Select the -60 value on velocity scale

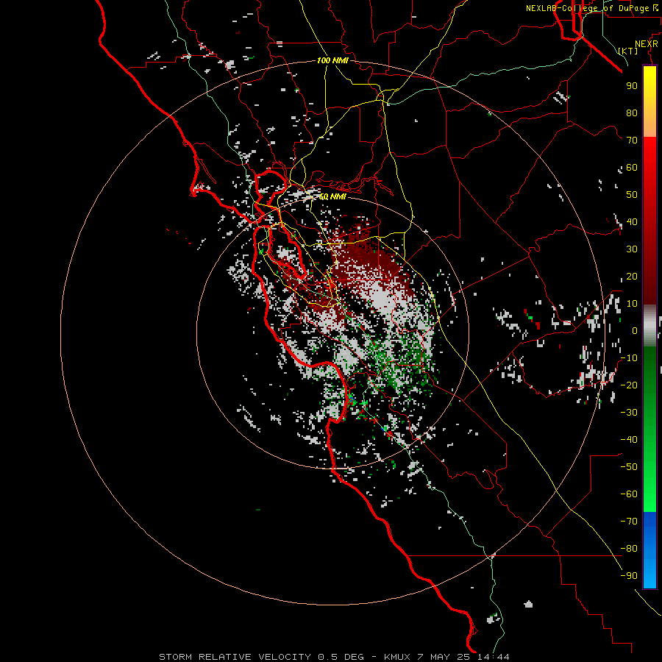coord(629,494)
